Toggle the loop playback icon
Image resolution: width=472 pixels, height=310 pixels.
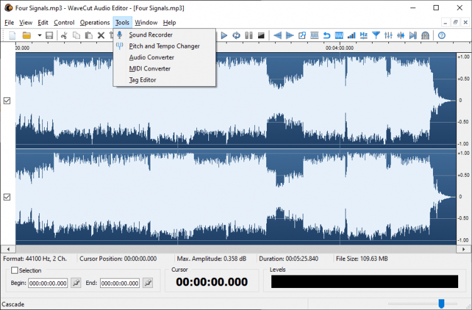click(236, 35)
